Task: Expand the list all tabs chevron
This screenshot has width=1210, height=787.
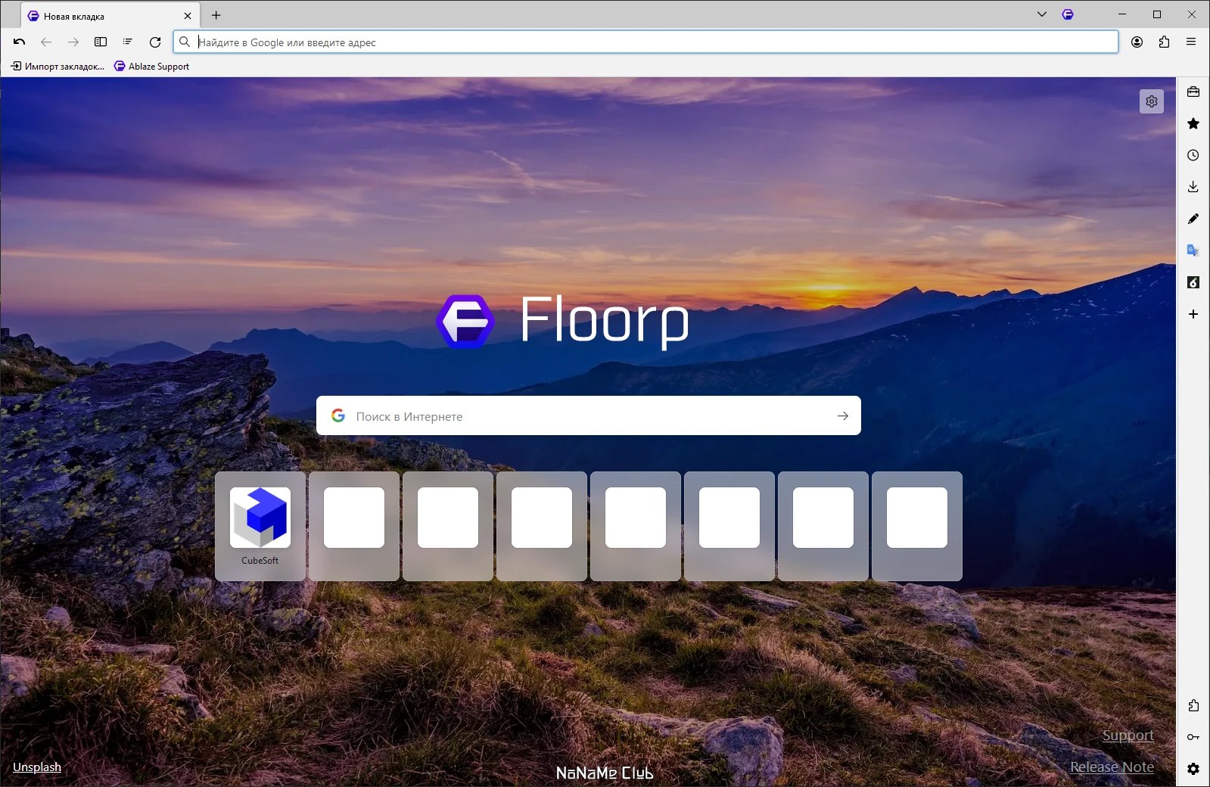Action: [1042, 14]
